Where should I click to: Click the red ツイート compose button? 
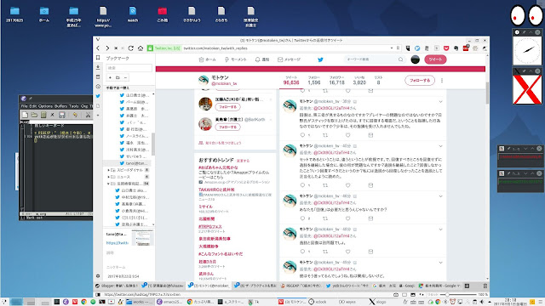point(435,59)
